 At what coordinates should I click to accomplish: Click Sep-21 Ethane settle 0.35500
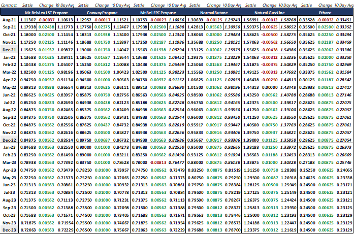coord(307,27)
